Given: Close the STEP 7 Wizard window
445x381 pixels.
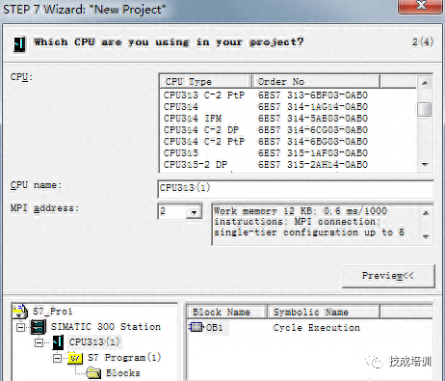Looking at the screenshot, I should pos(420,6).
